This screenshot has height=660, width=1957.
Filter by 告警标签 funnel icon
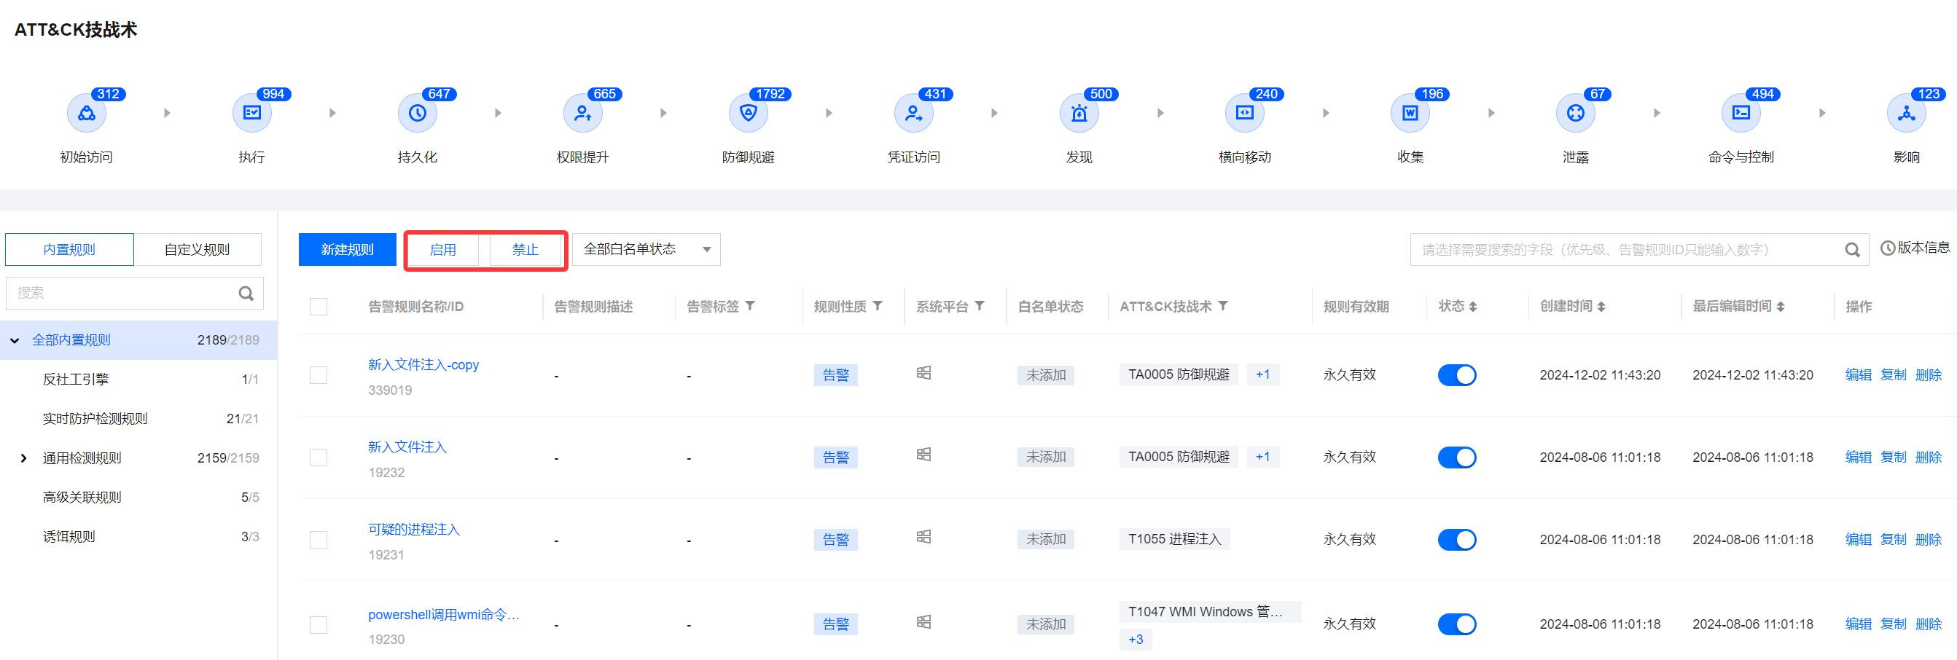coord(750,305)
